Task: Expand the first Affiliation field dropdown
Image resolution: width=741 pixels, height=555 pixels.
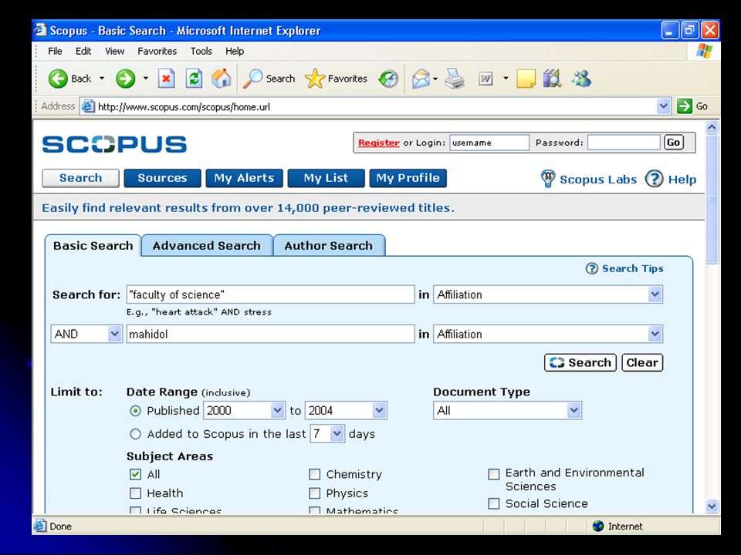Action: click(655, 294)
